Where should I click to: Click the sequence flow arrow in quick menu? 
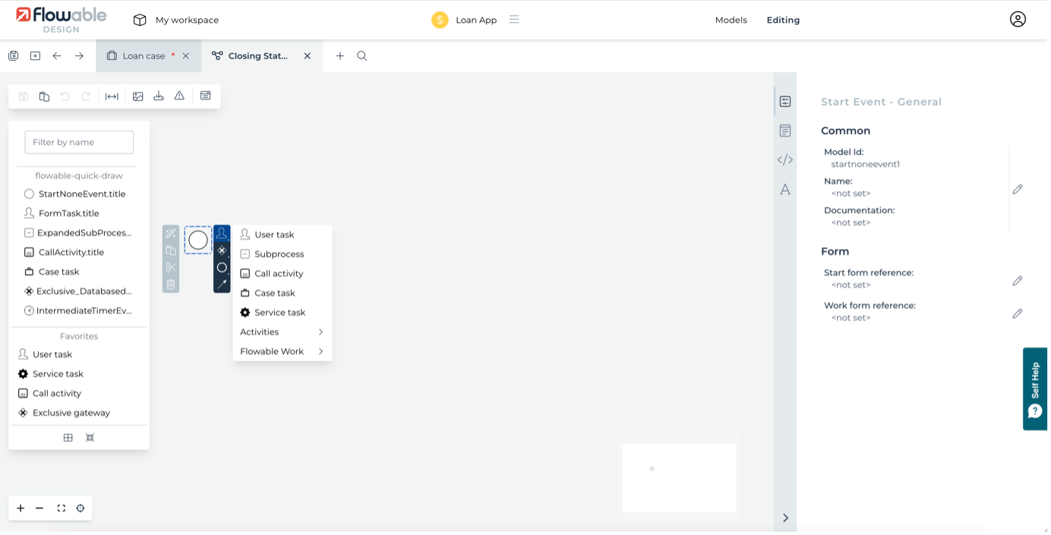coord(222,284)
